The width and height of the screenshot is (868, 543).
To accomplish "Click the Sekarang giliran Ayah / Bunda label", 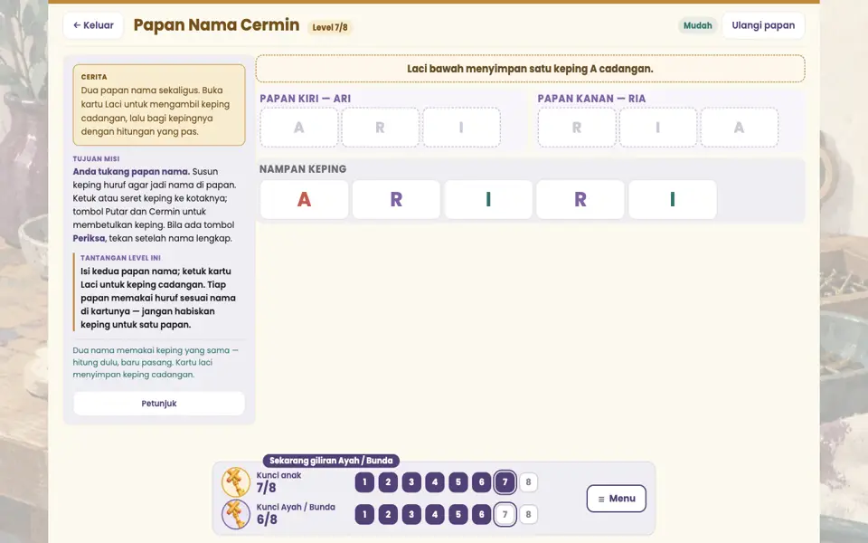I will click(331, 461).
